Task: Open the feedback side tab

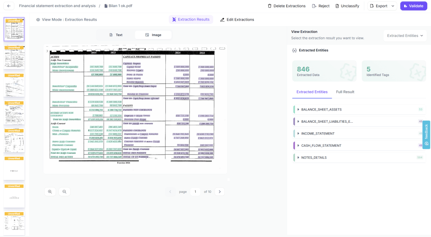Action: click(426, 134)
